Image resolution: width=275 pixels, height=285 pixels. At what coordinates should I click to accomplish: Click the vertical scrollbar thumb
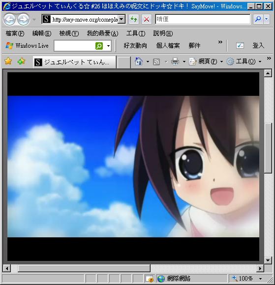(x=268, y=148)
